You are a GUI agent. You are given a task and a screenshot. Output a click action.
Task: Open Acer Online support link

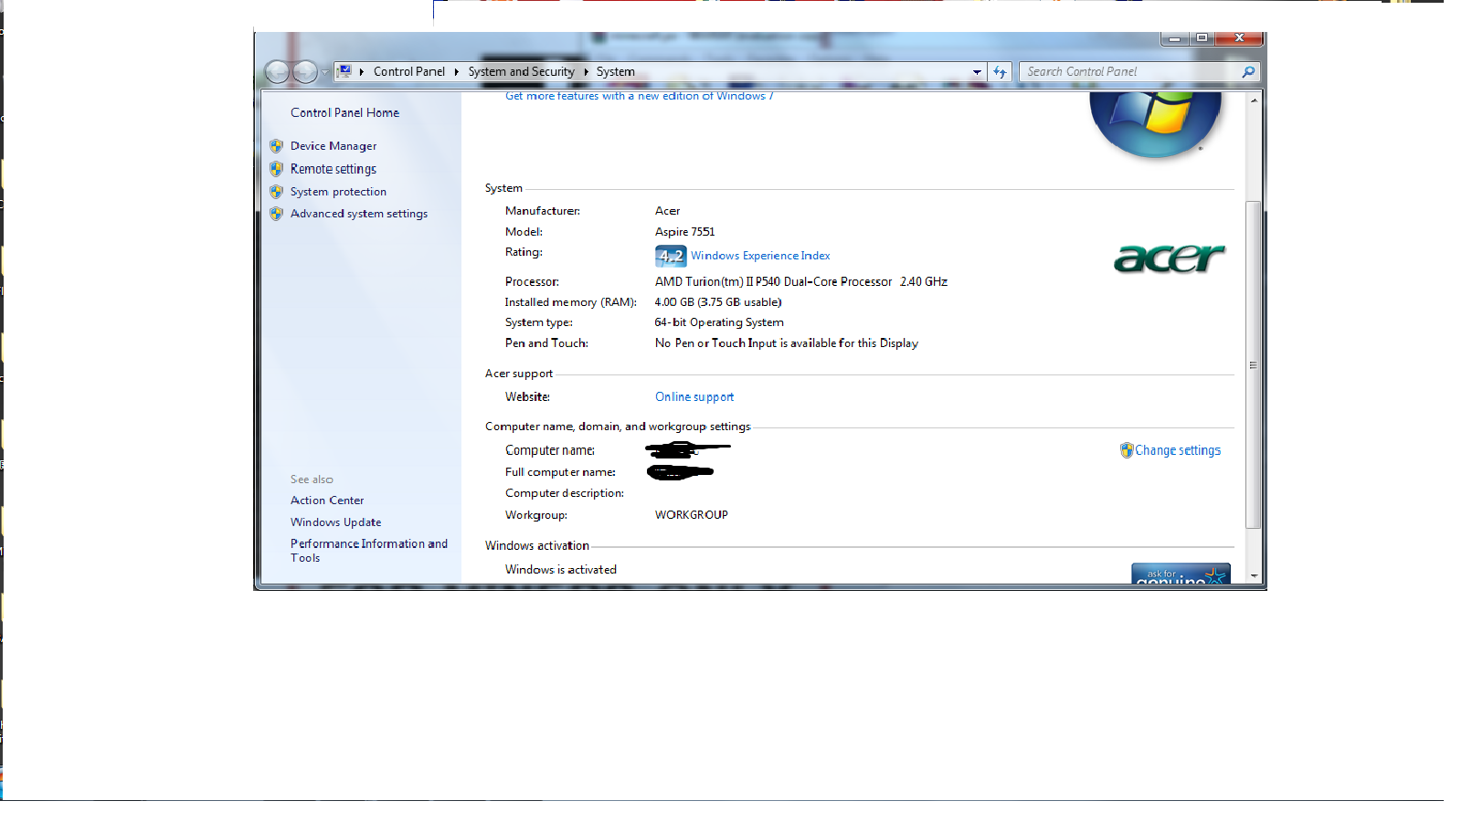(694, 397)
